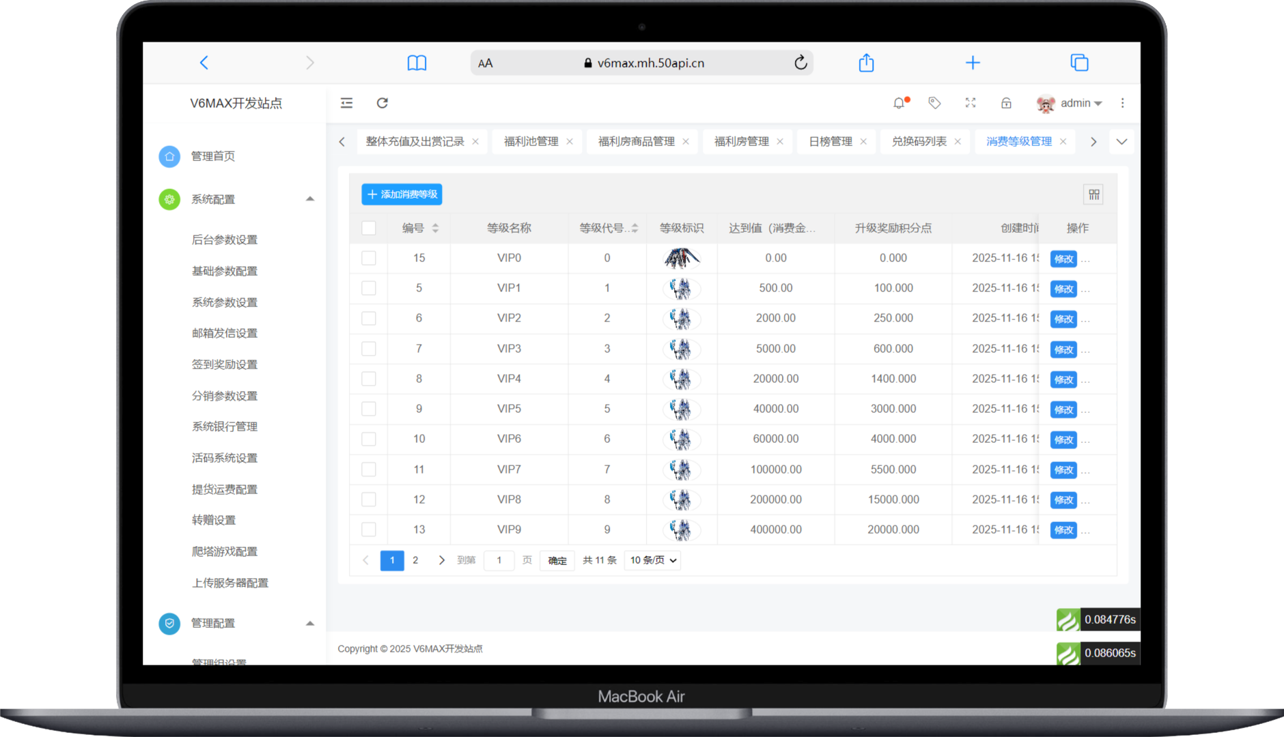The width and height of the screenshot is (1284, 737).
Task: Go to page 2 of results
Action: tap(415, 560)
